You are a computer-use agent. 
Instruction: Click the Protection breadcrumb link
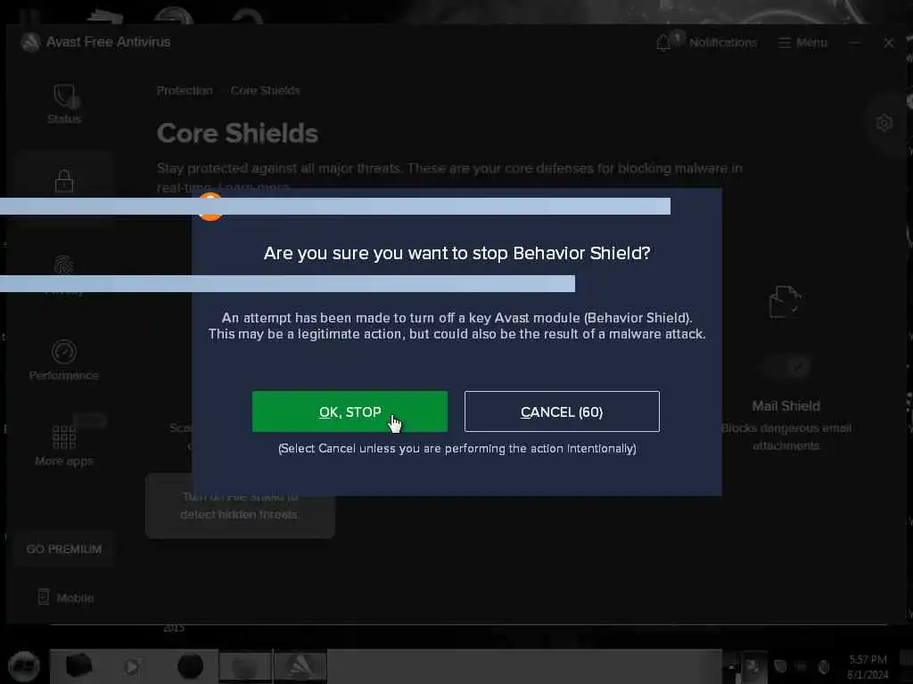click(185, 90)
